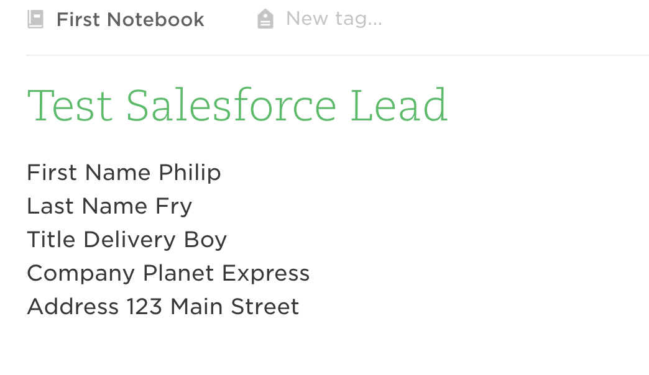Click the tag icon next to New tag
Viewport: 649px width, 375px height.
(x=265, y=19)
